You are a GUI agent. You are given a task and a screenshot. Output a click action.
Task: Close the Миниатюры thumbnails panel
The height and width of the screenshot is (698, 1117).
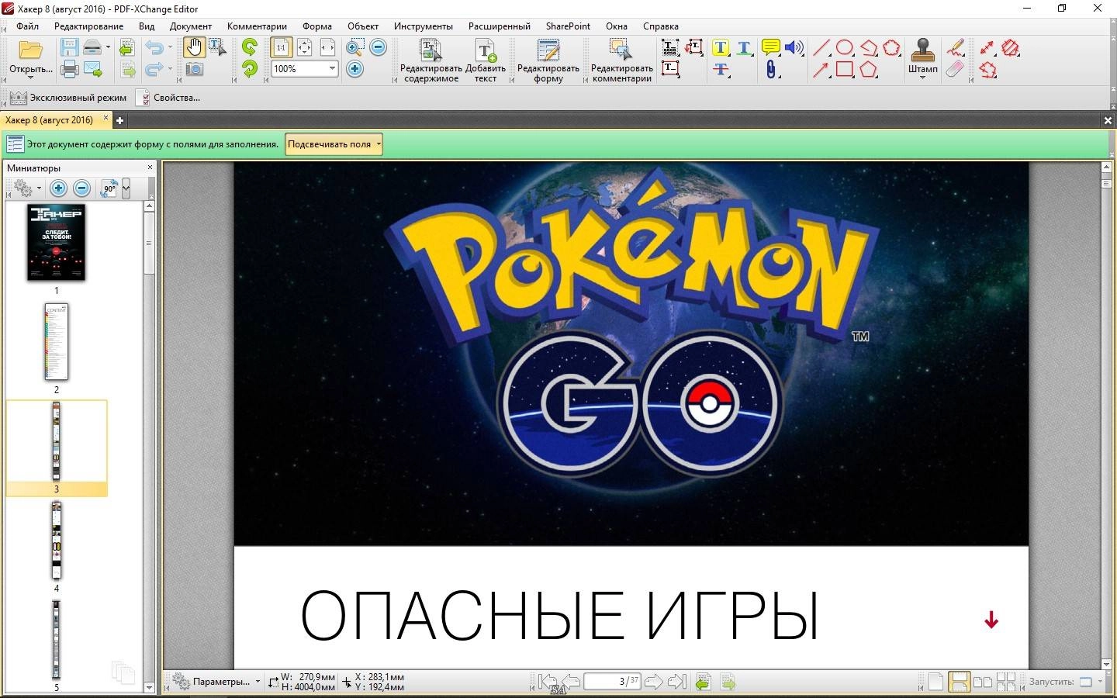(x=150, y=168)
